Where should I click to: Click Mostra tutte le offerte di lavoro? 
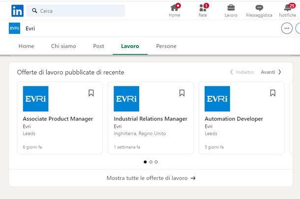(x=151, y=178)
